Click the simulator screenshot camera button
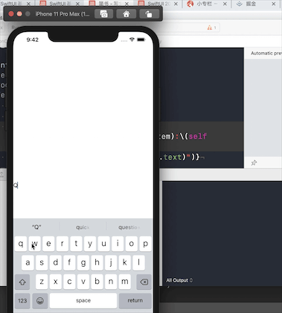The width and height of the screenshot is (282, 313). [x=104, y=14]
